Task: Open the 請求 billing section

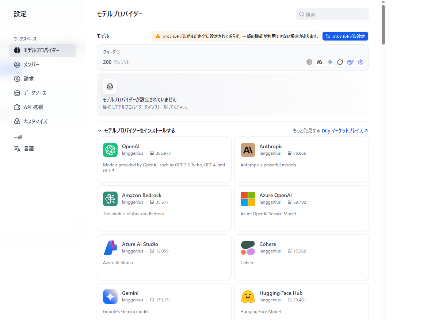Action: pyautogui.click(x=28, y=79)
